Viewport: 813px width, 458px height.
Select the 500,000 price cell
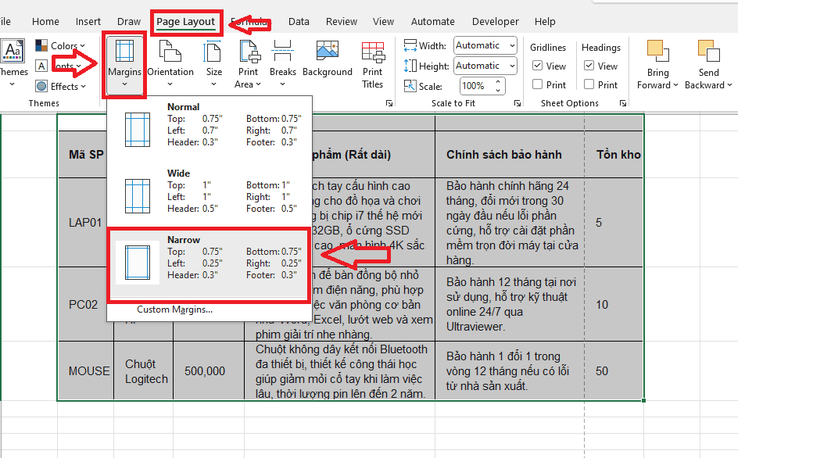[209, 371]
